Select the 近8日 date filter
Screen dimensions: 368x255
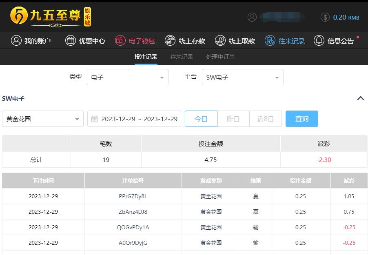[x=266, y=119]
